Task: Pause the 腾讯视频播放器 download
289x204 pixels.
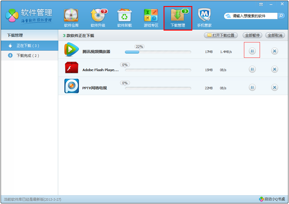Action: pyautogui.click(x=252, y=51)
